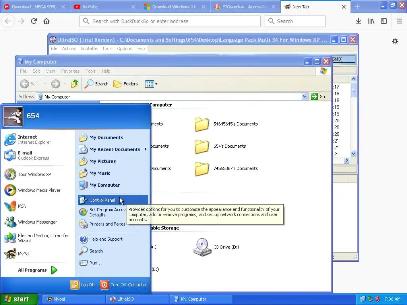Click the browser Home icon
The height and width of the screenshot is (305, 407).
point(47,21)
